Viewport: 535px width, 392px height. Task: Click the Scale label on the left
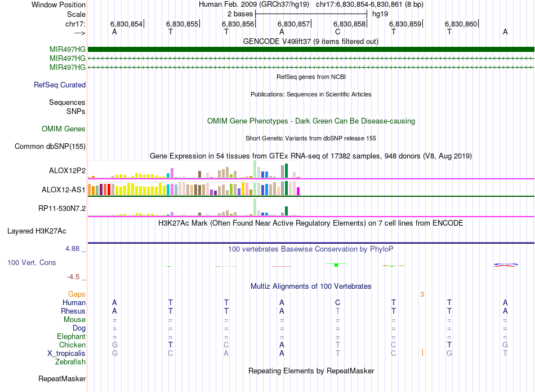pyautogui.click(x=76, y=14)
